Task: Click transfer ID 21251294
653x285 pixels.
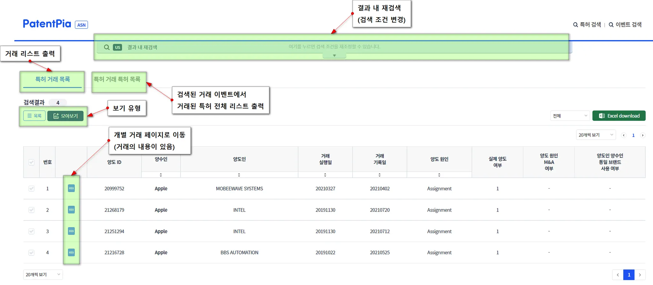Action: click(114, 231)
